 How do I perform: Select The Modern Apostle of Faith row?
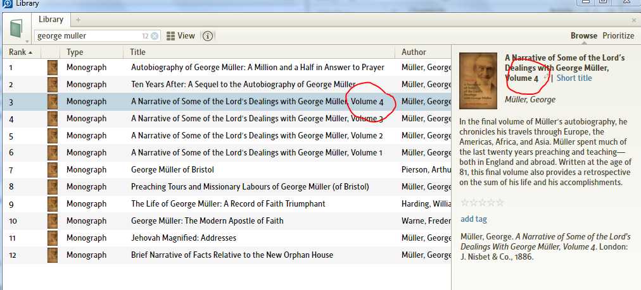click(227, 221)
